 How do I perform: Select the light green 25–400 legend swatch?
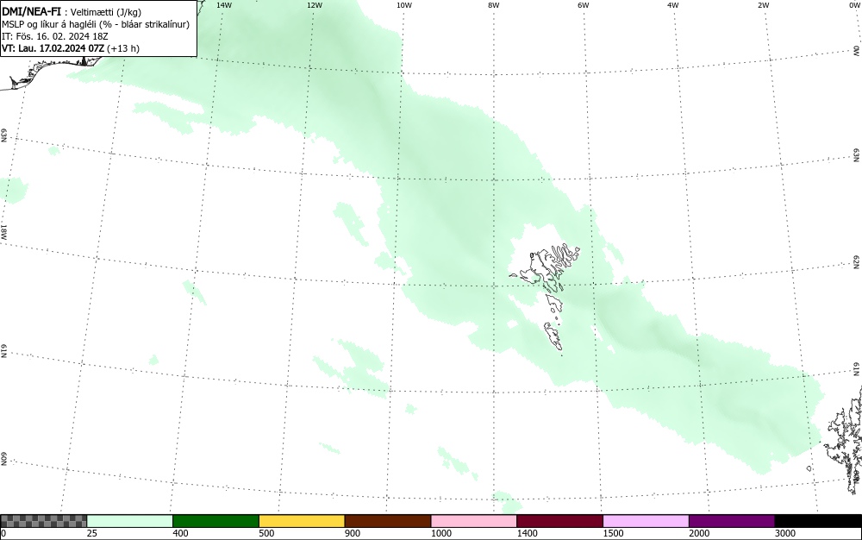click(x=130, y=521)
